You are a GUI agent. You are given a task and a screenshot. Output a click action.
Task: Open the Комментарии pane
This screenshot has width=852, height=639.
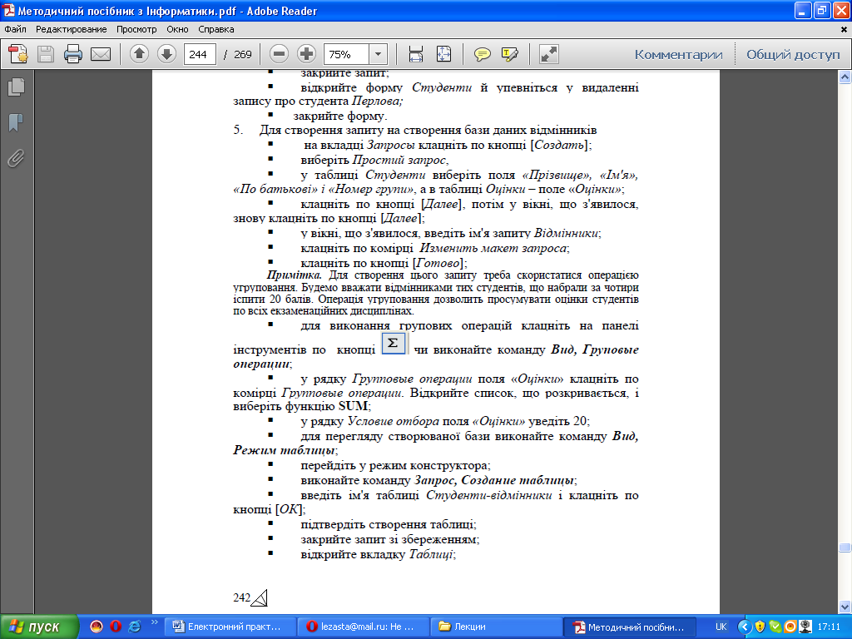(x=678, y=54)
